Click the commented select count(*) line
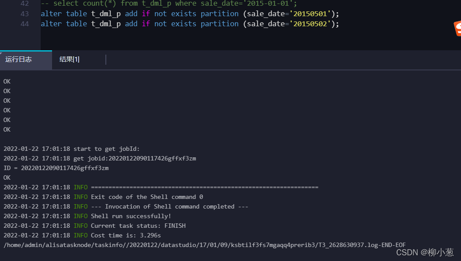The height and width of the screenshot is (261, 461). (169, 3)
